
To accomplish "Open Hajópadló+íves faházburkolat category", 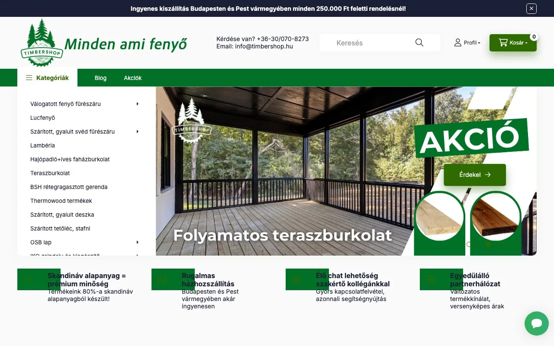I will coord(70,159).
